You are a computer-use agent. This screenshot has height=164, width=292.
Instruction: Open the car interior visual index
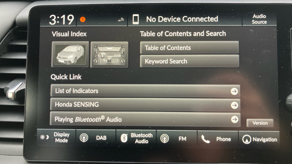[109, 55]
